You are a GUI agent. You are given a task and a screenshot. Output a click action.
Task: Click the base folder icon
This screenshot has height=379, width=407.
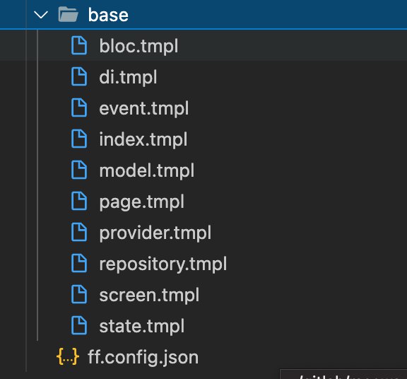[x=69, y=14]
